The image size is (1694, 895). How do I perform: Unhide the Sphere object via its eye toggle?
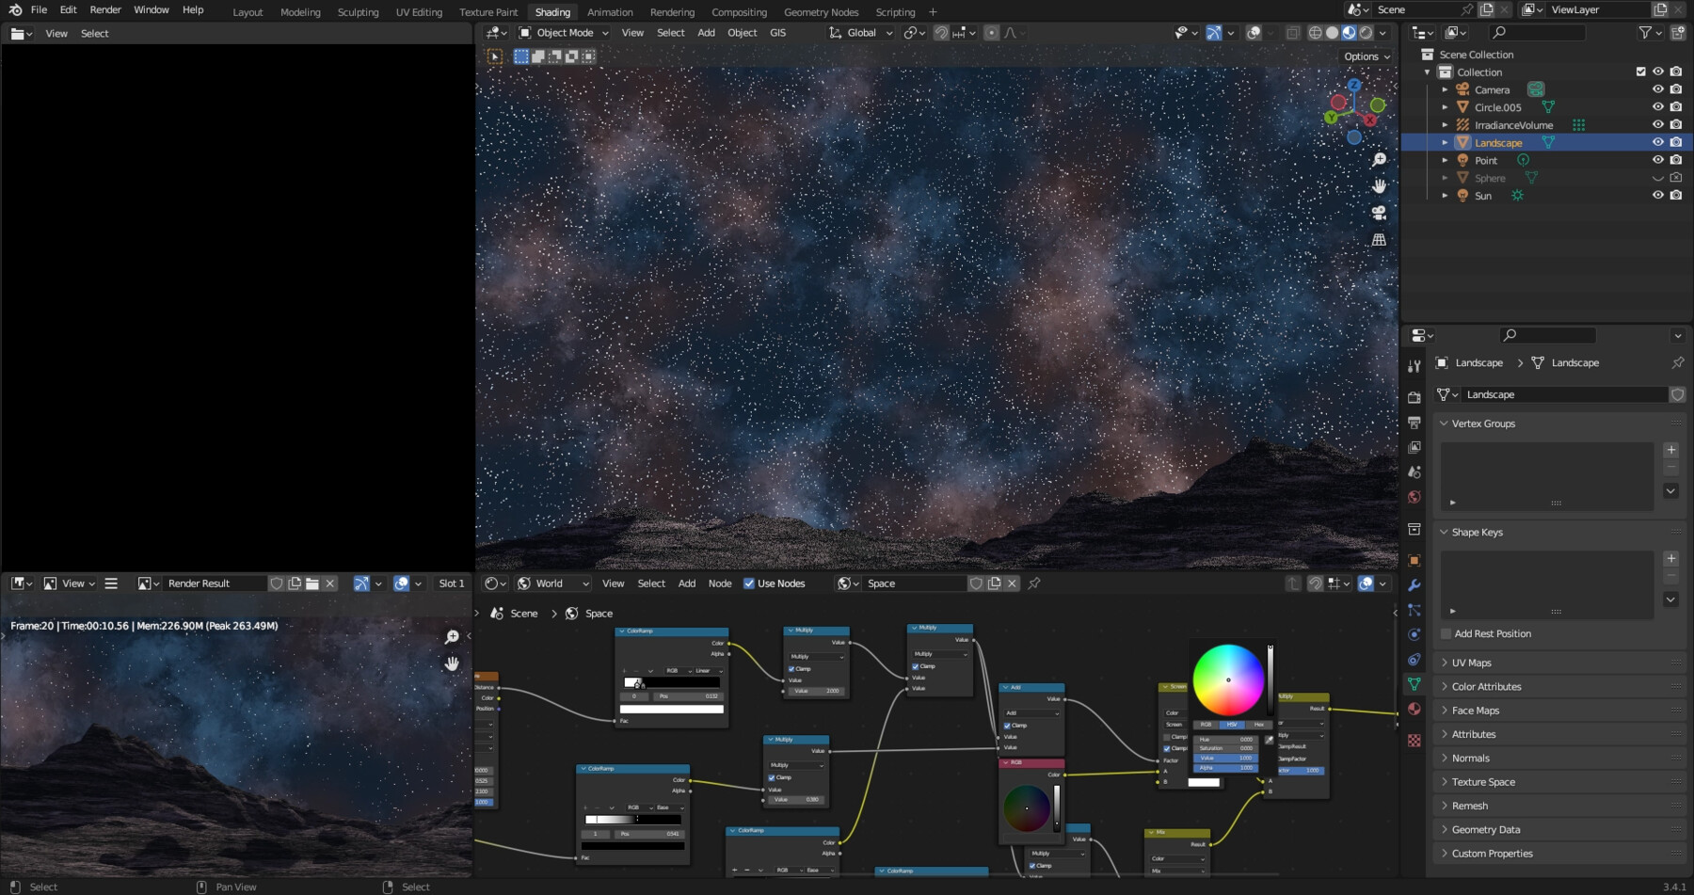coord(1658,177)
